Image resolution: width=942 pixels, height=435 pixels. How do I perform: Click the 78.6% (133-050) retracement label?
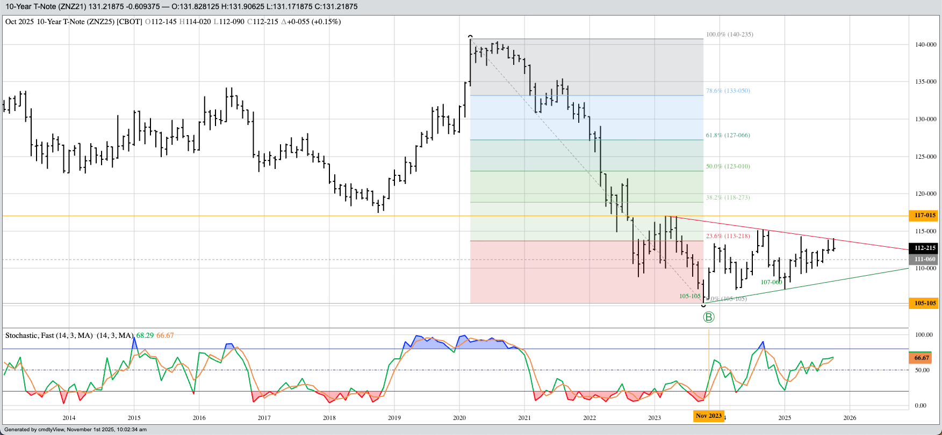[x=728, y=91]
